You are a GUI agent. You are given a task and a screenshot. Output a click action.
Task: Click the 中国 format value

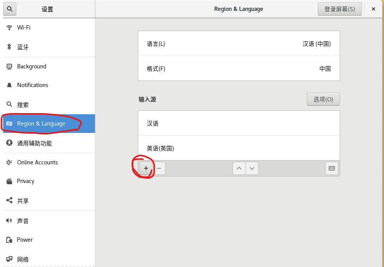pyautogui.click(x=325, y=69)
